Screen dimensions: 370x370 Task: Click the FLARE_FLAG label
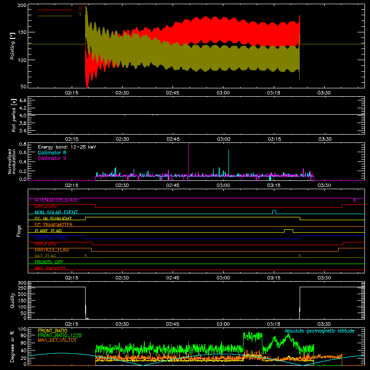coord(48,231)
